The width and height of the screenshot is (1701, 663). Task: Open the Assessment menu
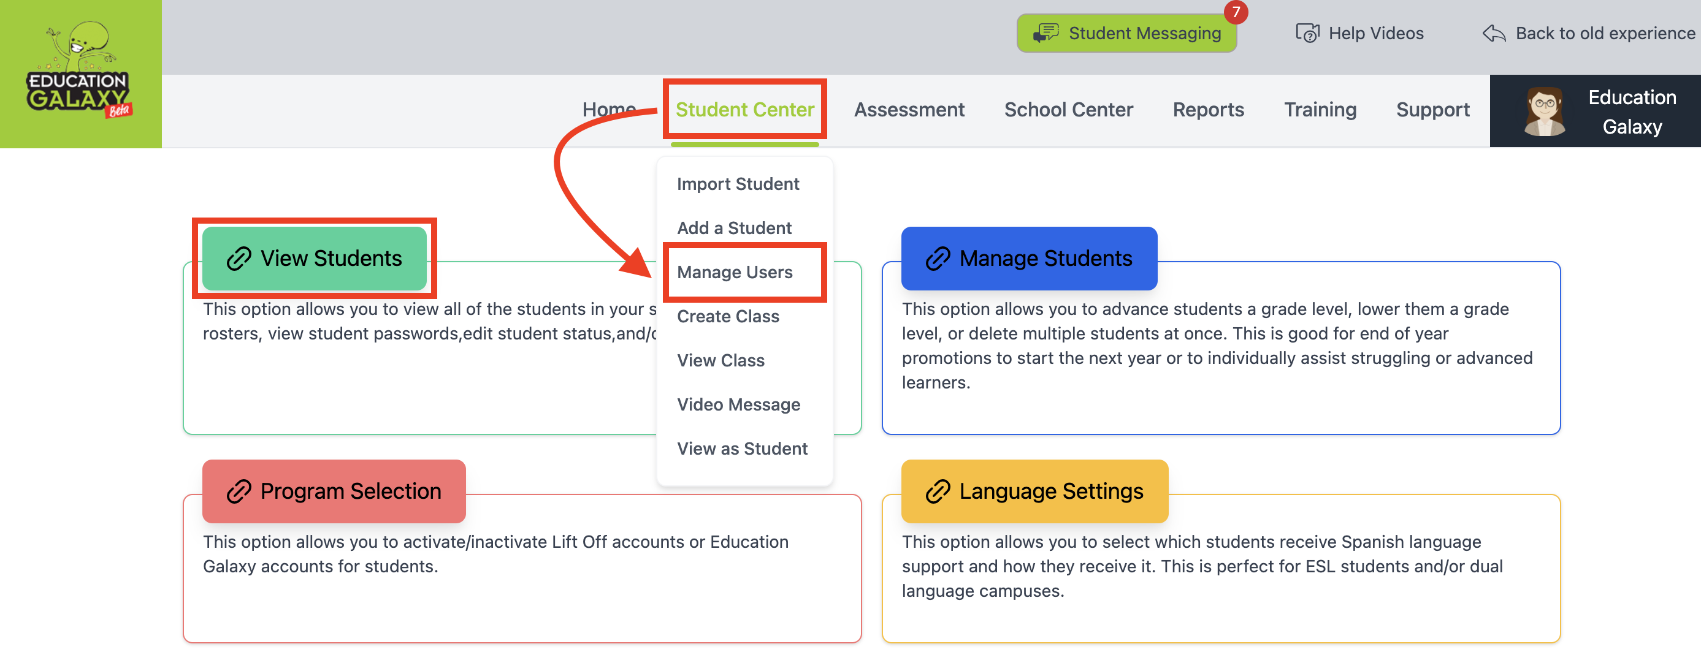click(909, 110)
